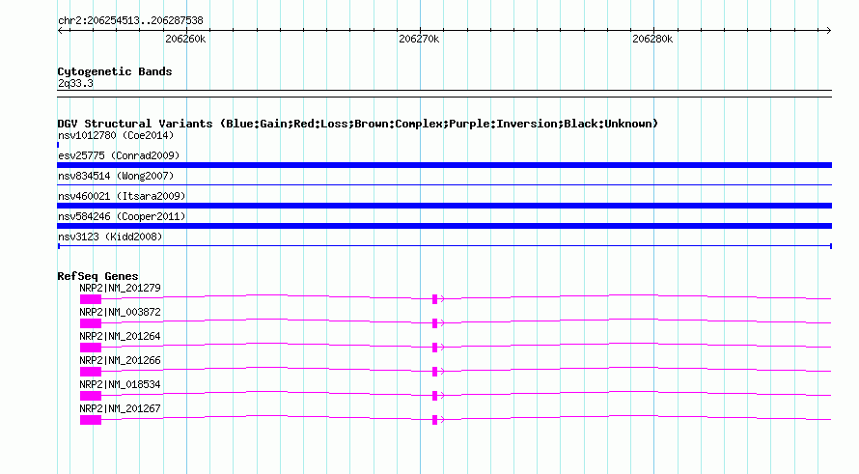The height and width of the screenshot is (474, 859).
Task: Click the thick blue esv25775 gain bar
Action: click(x=444, y=165)
